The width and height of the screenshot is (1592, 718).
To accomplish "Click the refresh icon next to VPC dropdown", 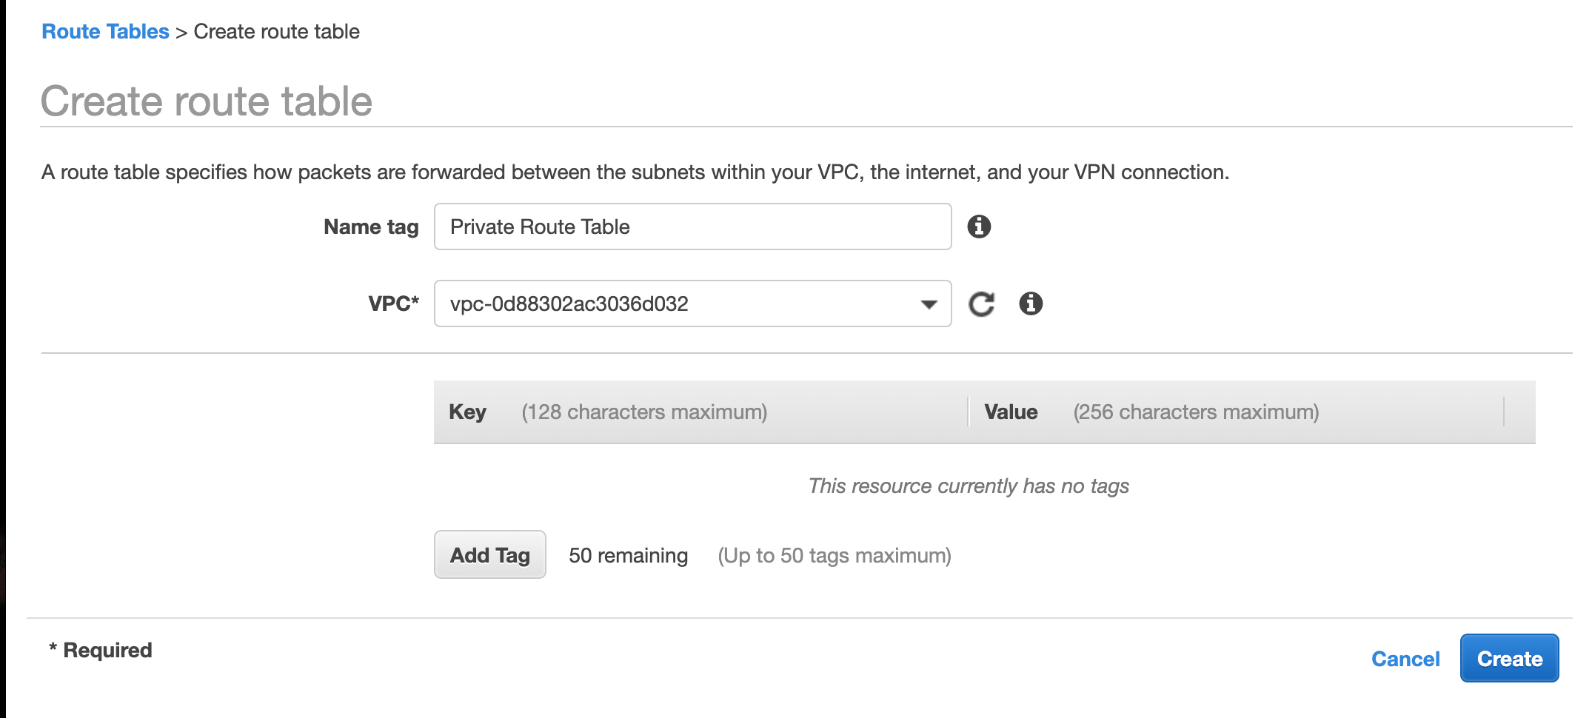I will click(x=982, y=304).
